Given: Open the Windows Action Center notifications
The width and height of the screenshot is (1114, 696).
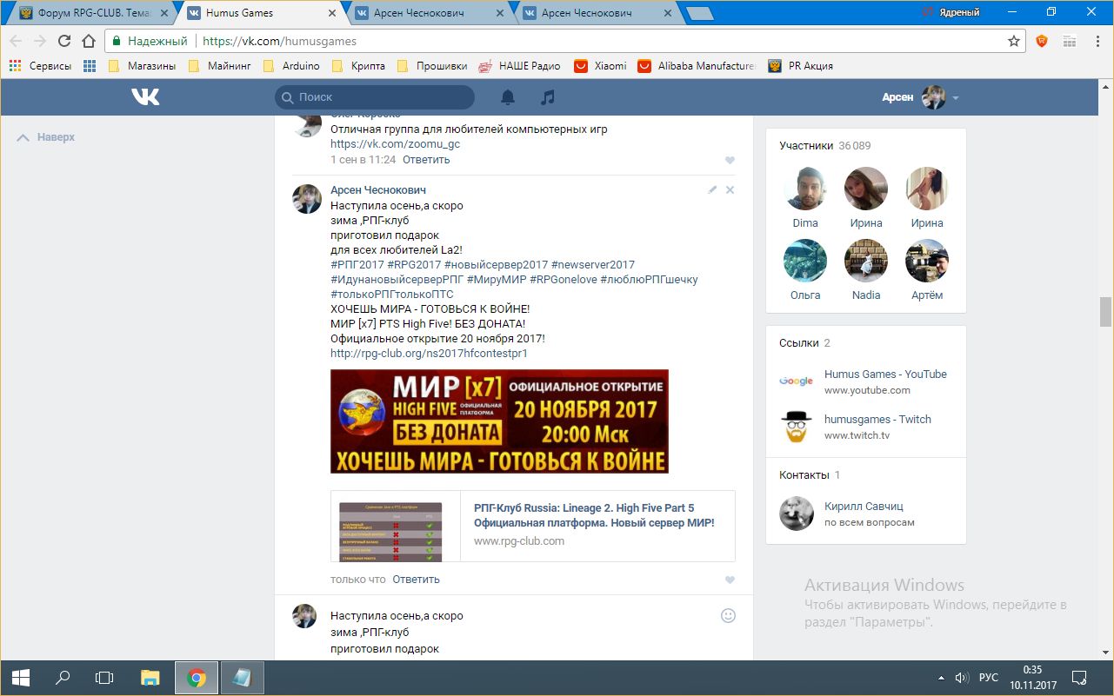Looking at the screenshot, I should click(1078, 677).
